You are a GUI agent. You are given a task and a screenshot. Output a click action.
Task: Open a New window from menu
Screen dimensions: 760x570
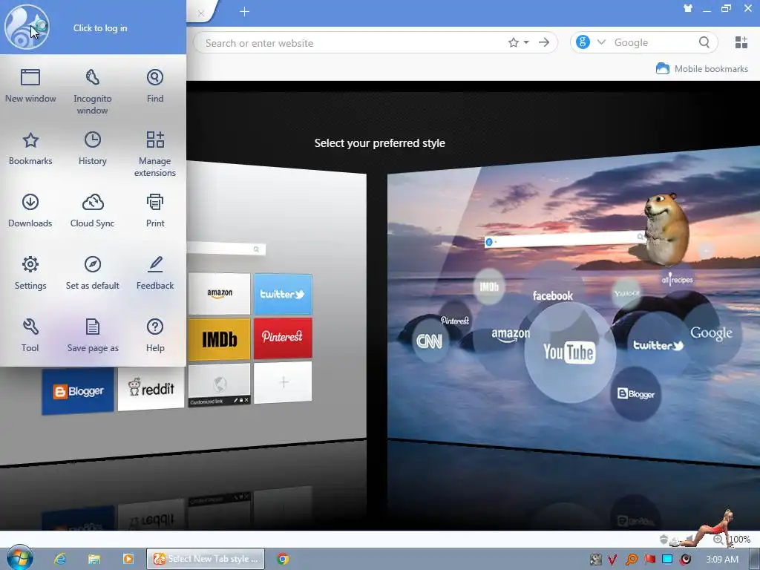click(30, 86)
